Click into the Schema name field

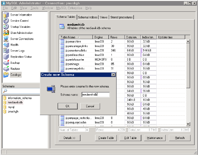point(95,94)
